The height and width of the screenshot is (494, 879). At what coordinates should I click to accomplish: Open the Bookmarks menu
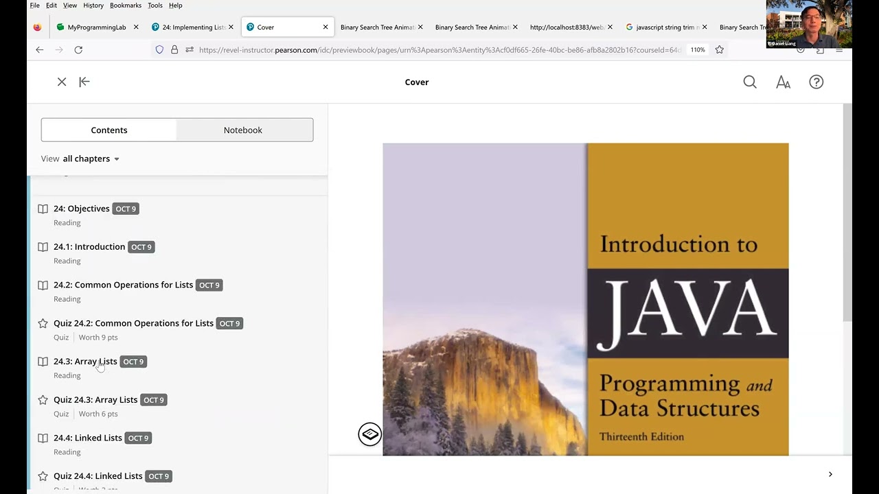[126, 5]
